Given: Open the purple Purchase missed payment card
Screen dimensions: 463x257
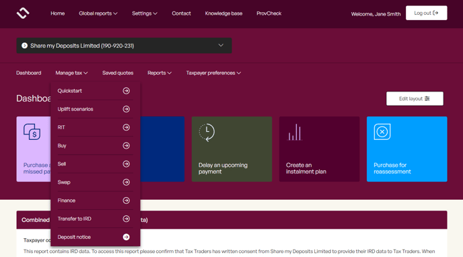Looking at the screenshot, I should click(34, 149).
